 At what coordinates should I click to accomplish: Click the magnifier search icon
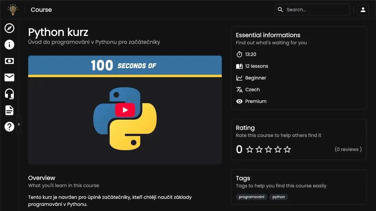[x=281, y=10]
